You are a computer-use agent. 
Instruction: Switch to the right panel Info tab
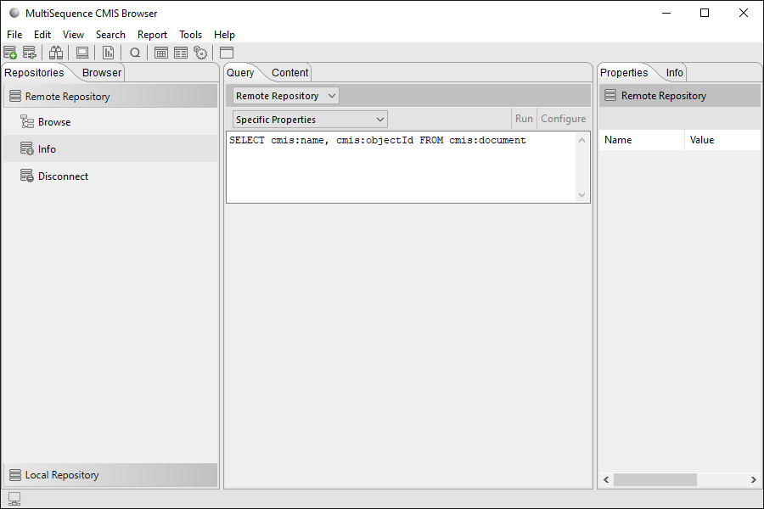pyautogui.click(x=674, y=73)
